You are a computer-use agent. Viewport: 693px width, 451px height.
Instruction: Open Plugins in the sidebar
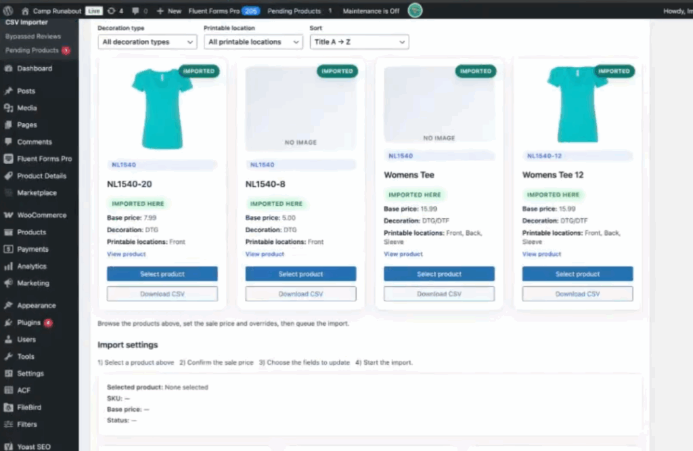click(29, 323)
